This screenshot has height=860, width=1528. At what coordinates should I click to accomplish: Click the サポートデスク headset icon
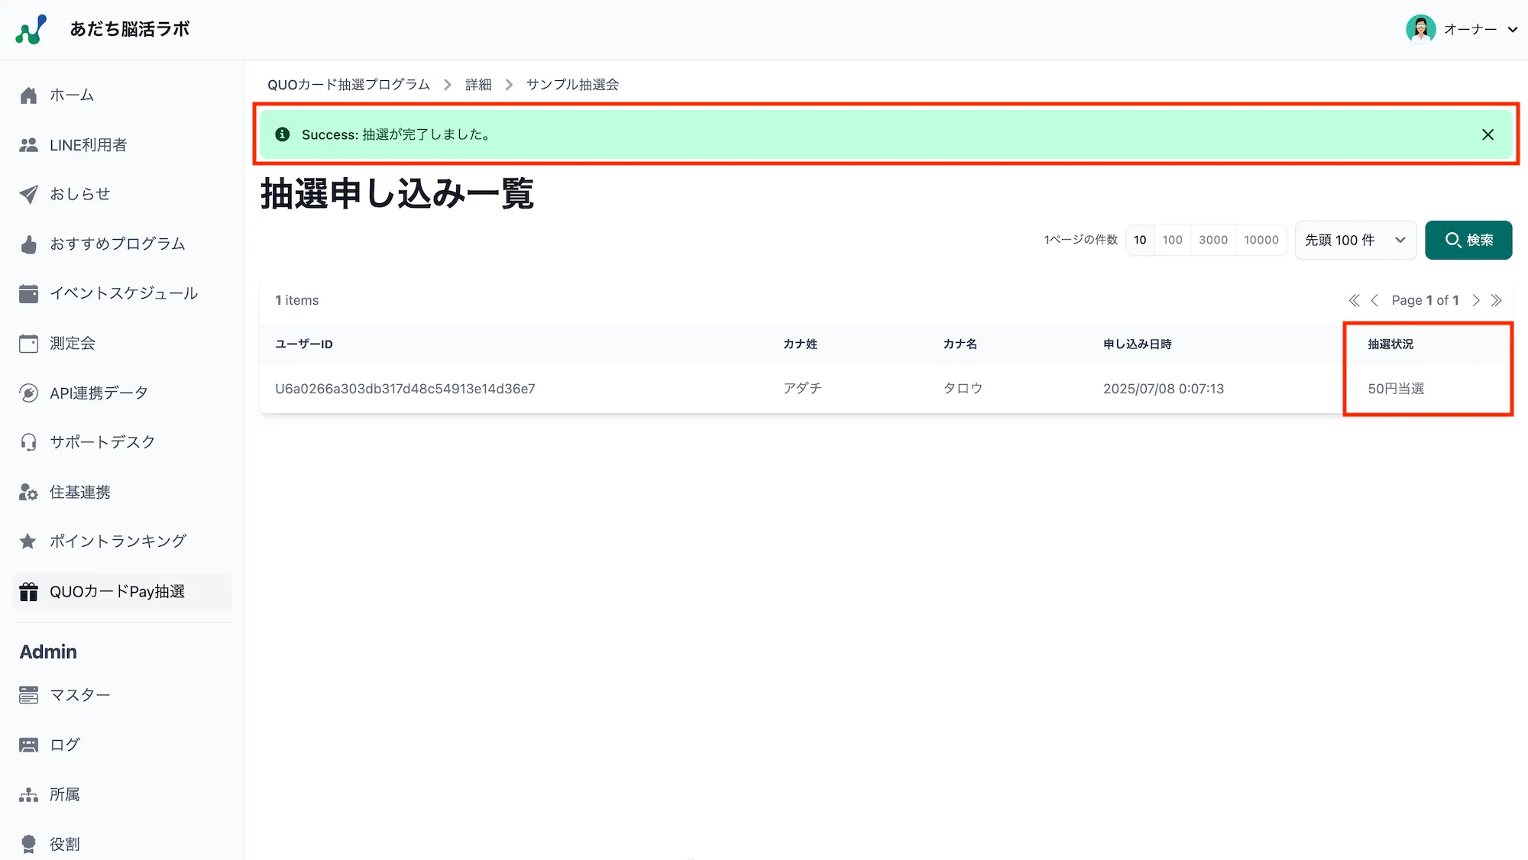click(28, 442)
